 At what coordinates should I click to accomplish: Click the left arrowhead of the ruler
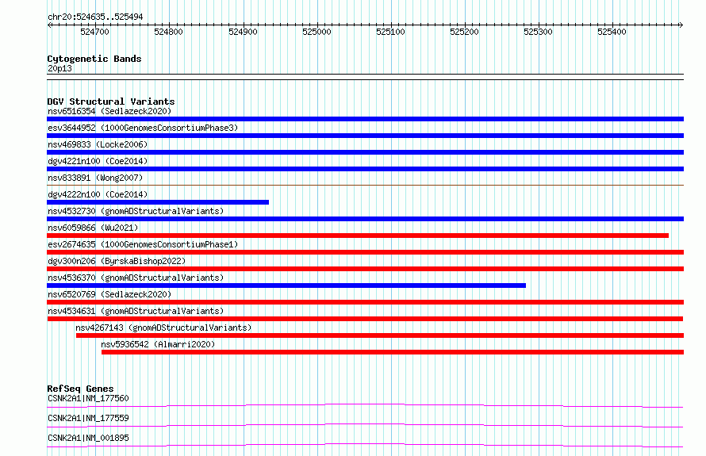pyautogui.click(x=49, y=25)
